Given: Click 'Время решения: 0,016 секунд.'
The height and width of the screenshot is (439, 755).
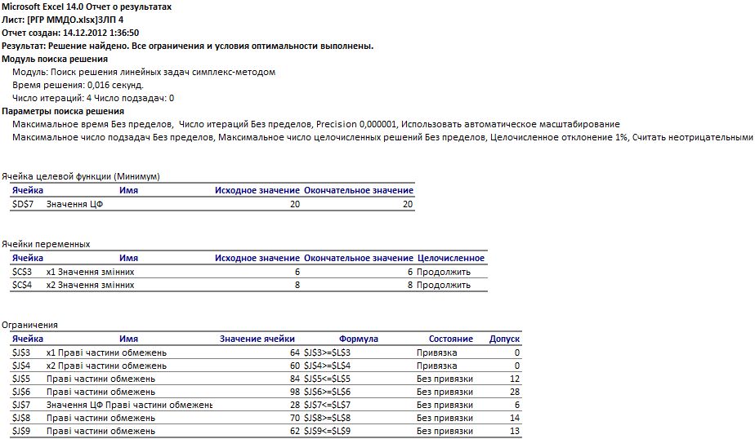Looking at the screenshot, I should [78, 85].
